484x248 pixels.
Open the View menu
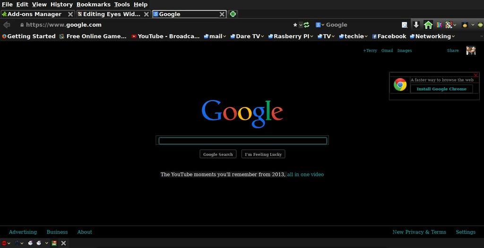coord(39,4)
